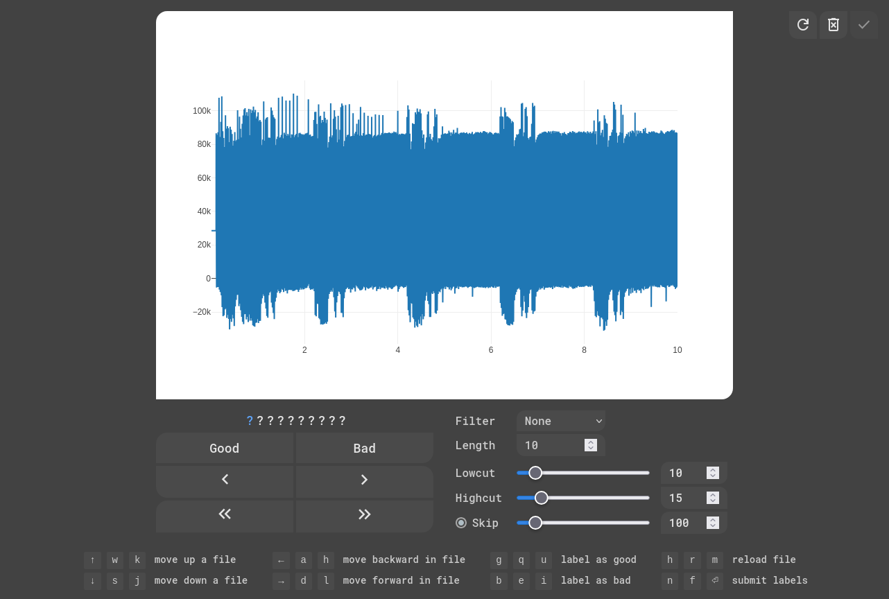
Task: Click the Length value stepper arrows
Action: 591,445
